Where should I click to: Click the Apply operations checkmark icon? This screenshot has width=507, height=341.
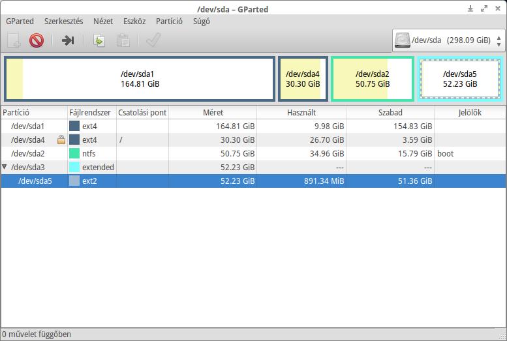(153, 40)
